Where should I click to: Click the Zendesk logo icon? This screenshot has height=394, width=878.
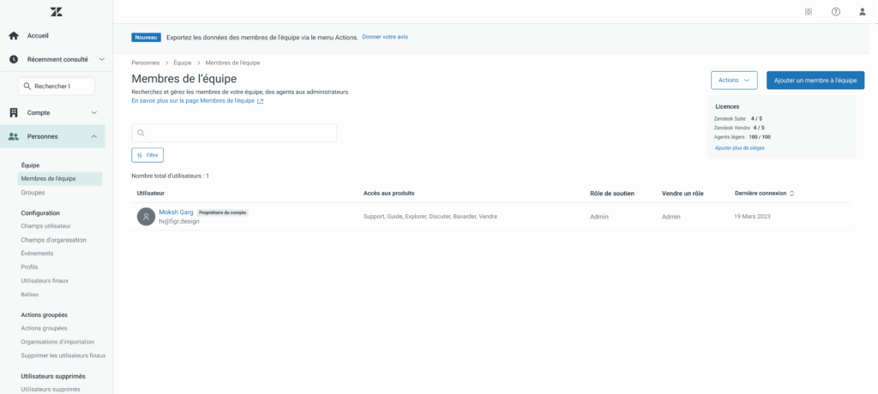pos(56,12)
